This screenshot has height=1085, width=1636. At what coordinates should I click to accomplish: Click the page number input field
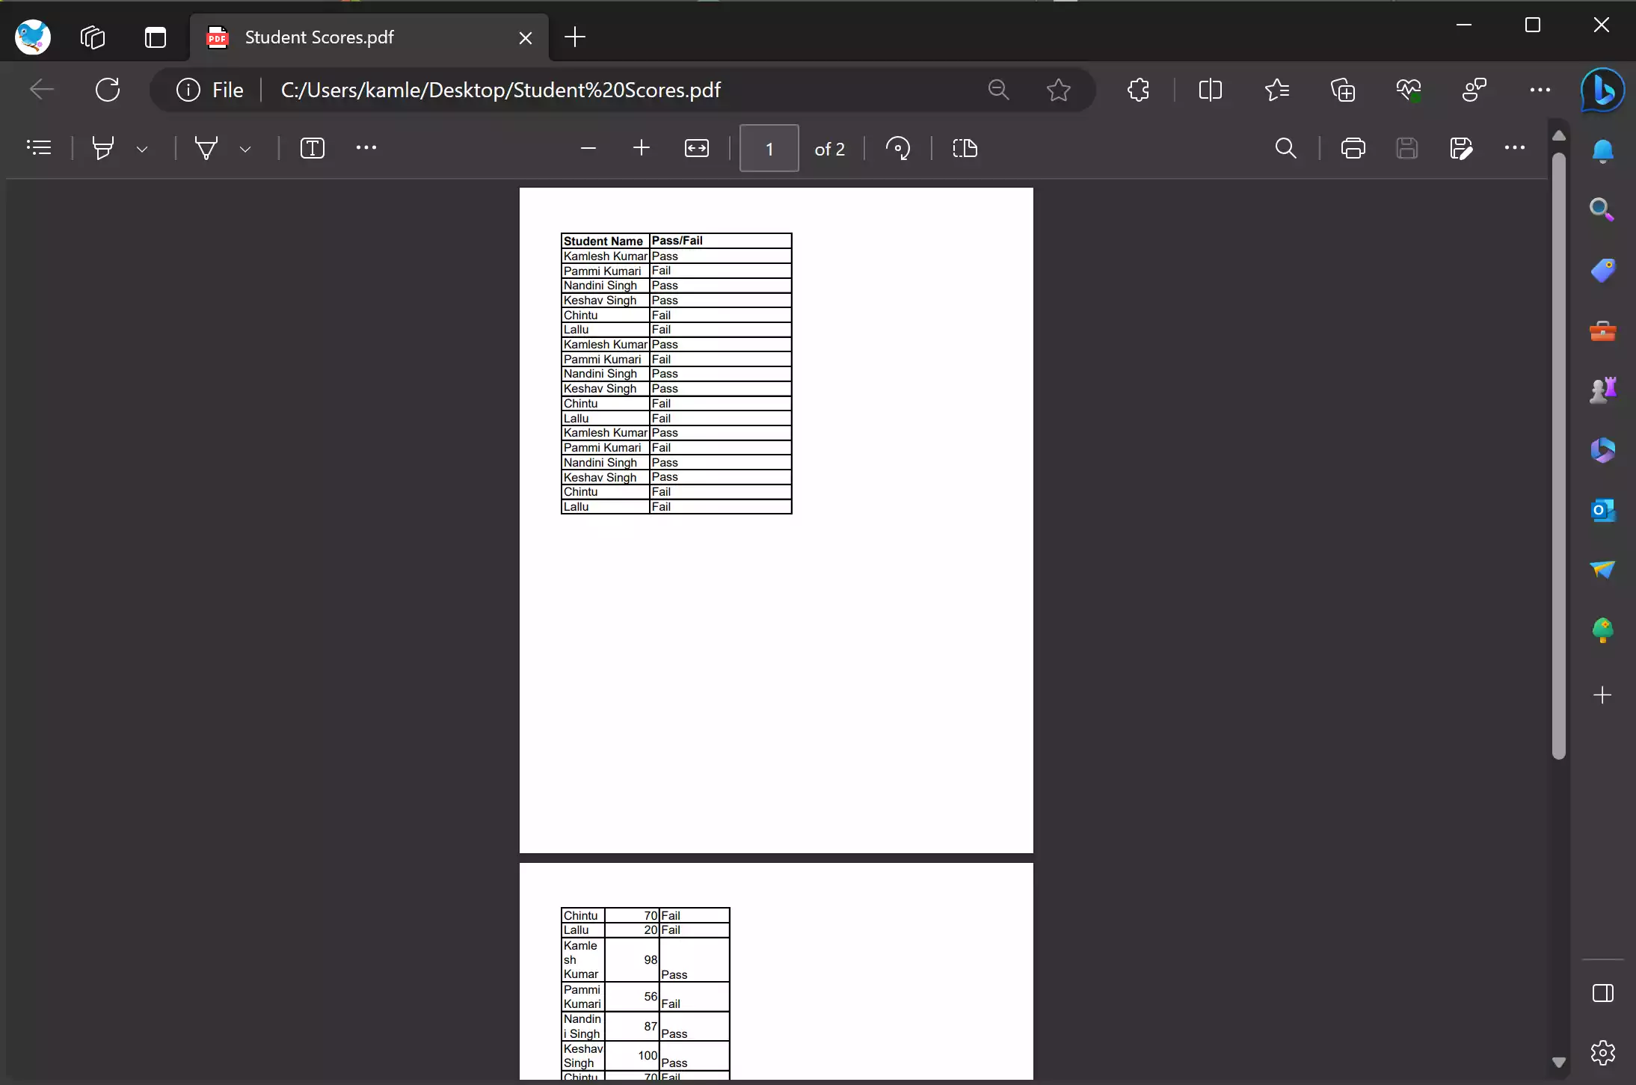(769, 148)
